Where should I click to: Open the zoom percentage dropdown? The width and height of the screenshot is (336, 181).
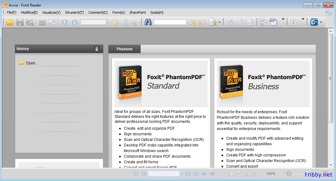[x=284, y=174]
